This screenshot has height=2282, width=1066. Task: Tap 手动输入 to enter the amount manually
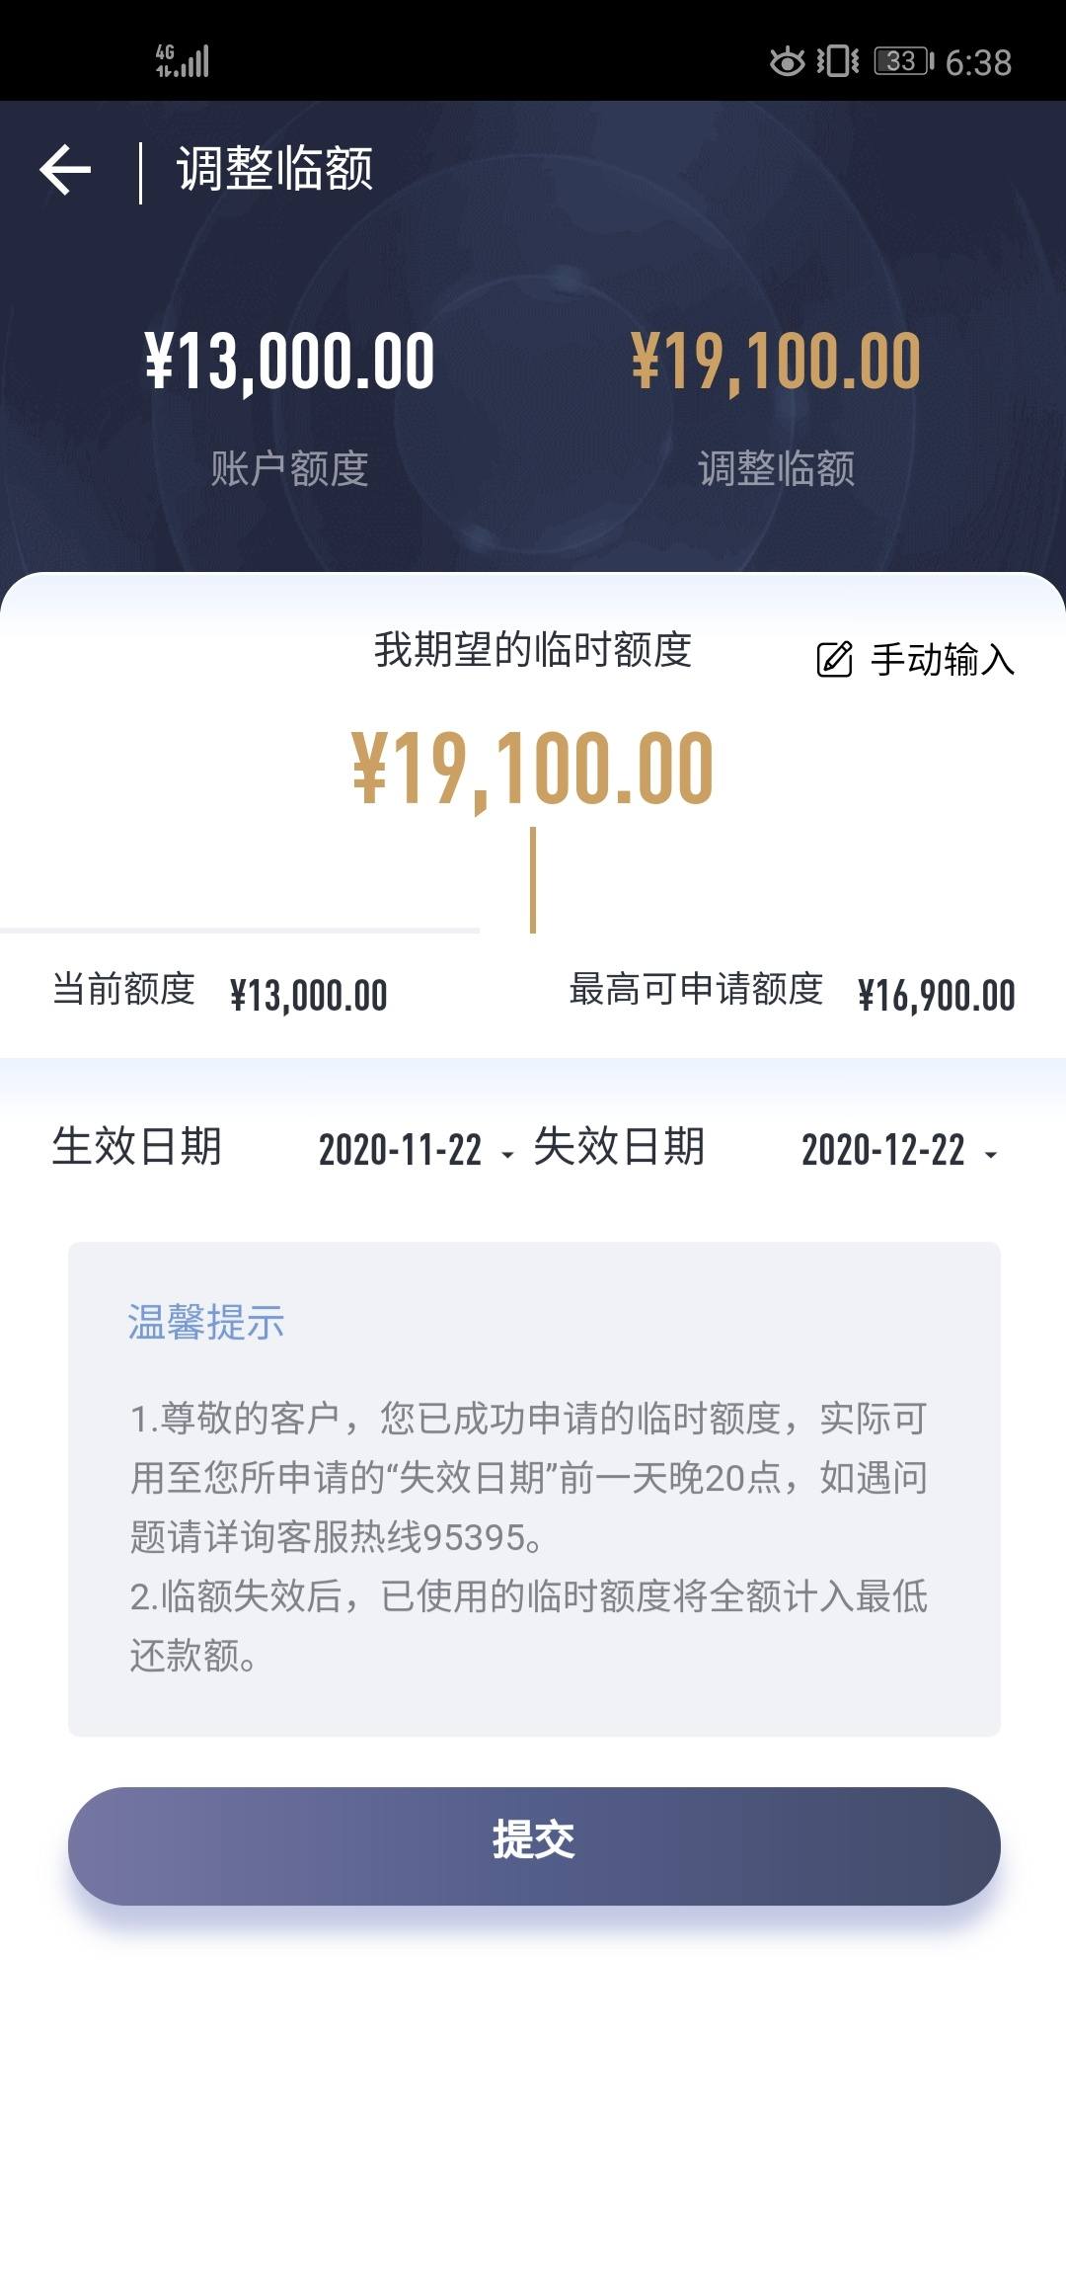943,659
